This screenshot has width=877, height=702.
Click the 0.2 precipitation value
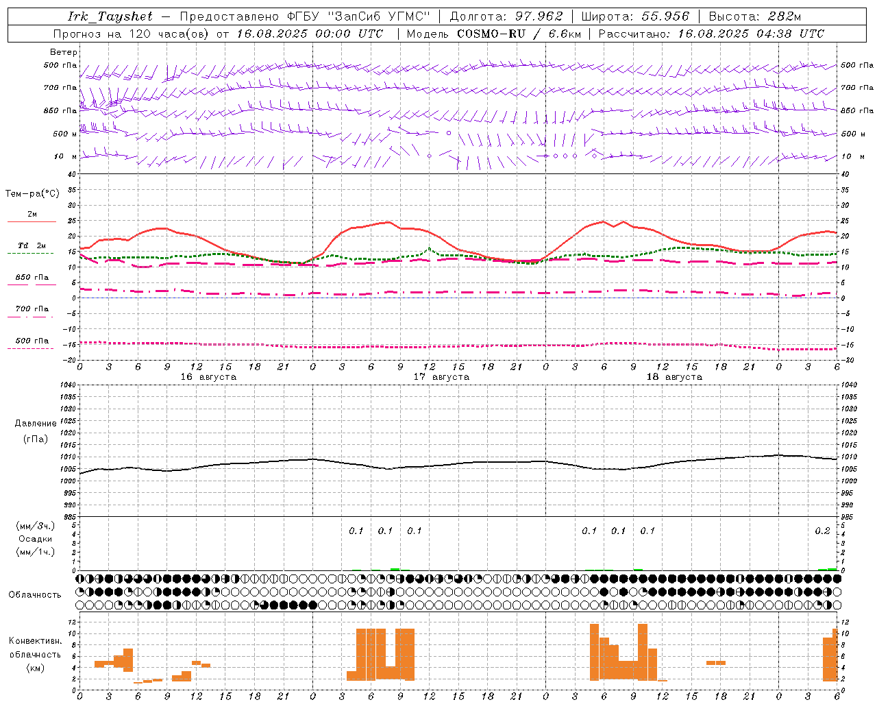click(822, 531)
